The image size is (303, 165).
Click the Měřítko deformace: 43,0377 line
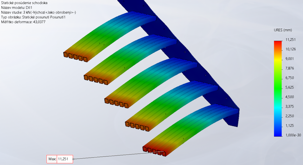coord(23,22)
